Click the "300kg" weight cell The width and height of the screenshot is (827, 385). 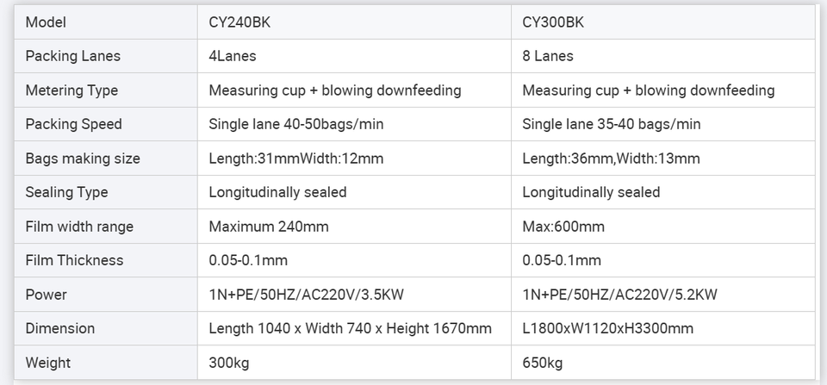(229, 363)
